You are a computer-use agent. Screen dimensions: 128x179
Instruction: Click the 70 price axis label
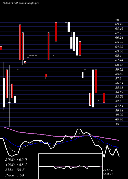coord(117,20)
